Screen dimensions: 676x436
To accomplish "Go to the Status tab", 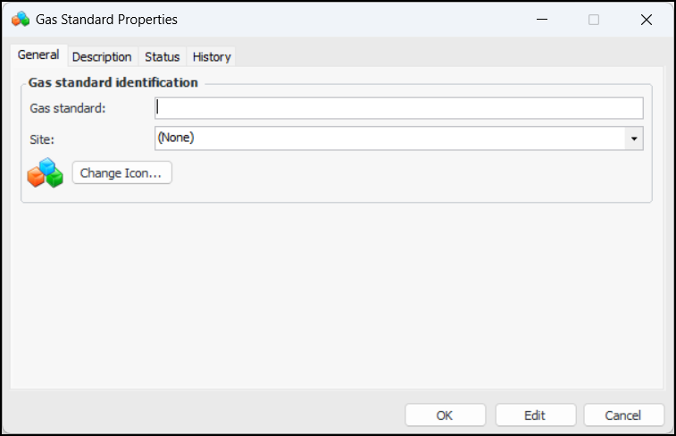I will [x=162, y=56].
